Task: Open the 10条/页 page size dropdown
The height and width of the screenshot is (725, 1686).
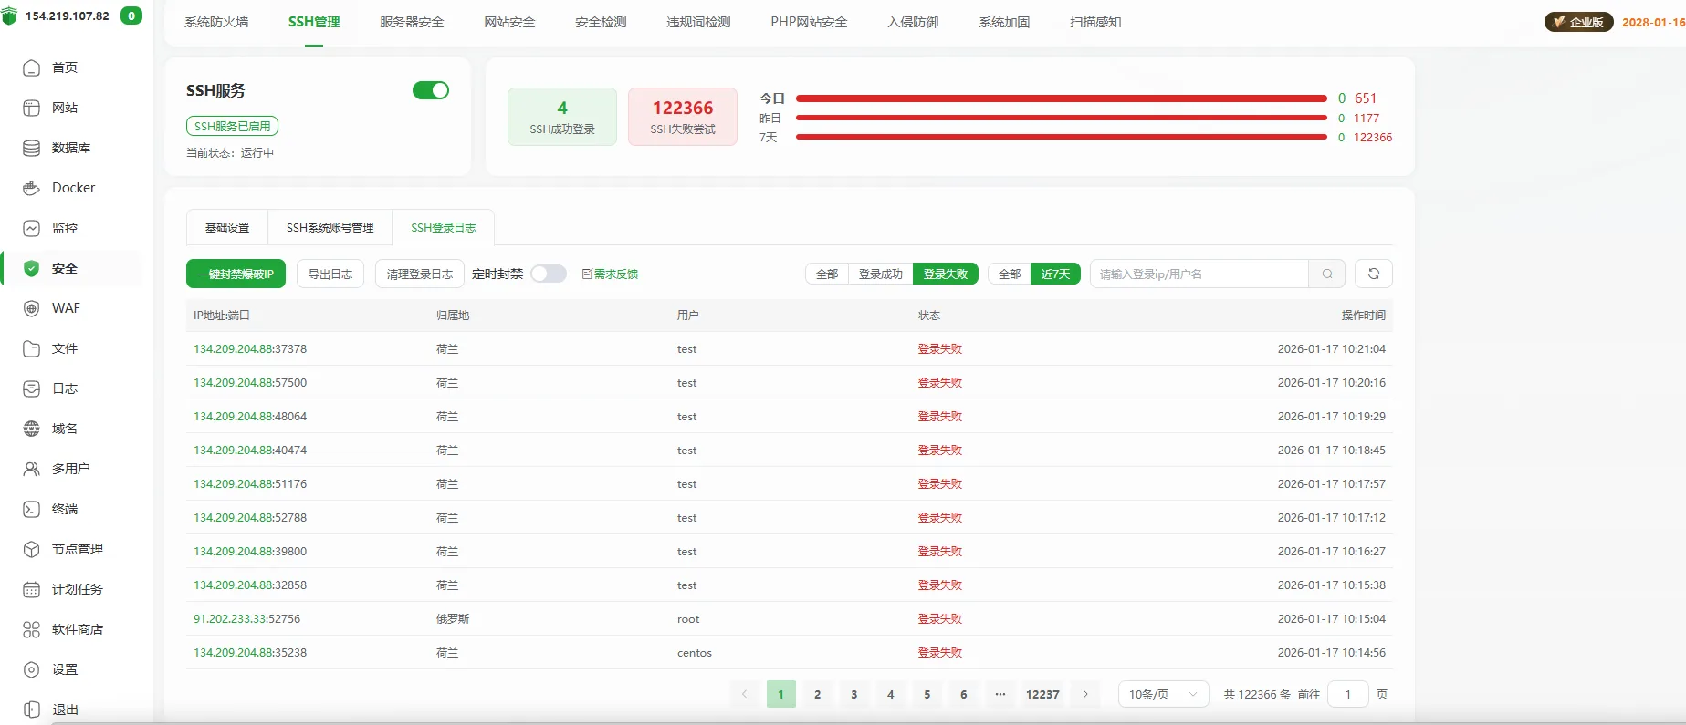Action: click(x=1163, y=694)
